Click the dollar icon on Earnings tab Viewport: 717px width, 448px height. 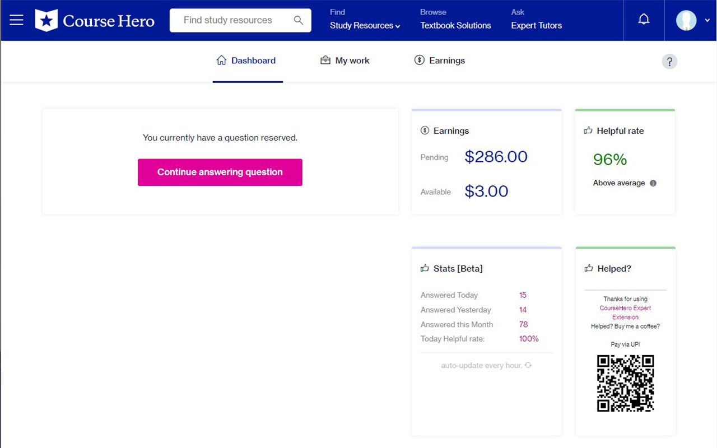click(419, 60)
